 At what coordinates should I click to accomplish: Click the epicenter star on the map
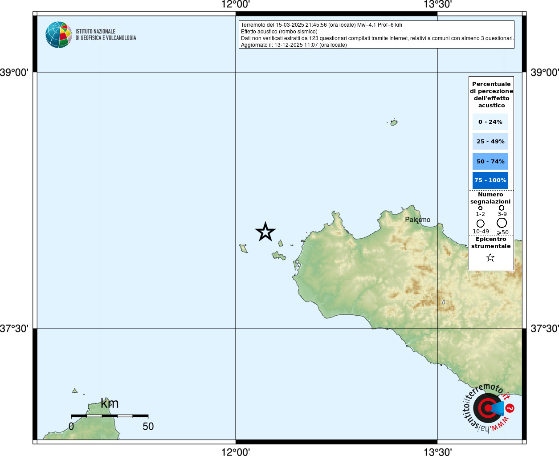pos(265,232)
